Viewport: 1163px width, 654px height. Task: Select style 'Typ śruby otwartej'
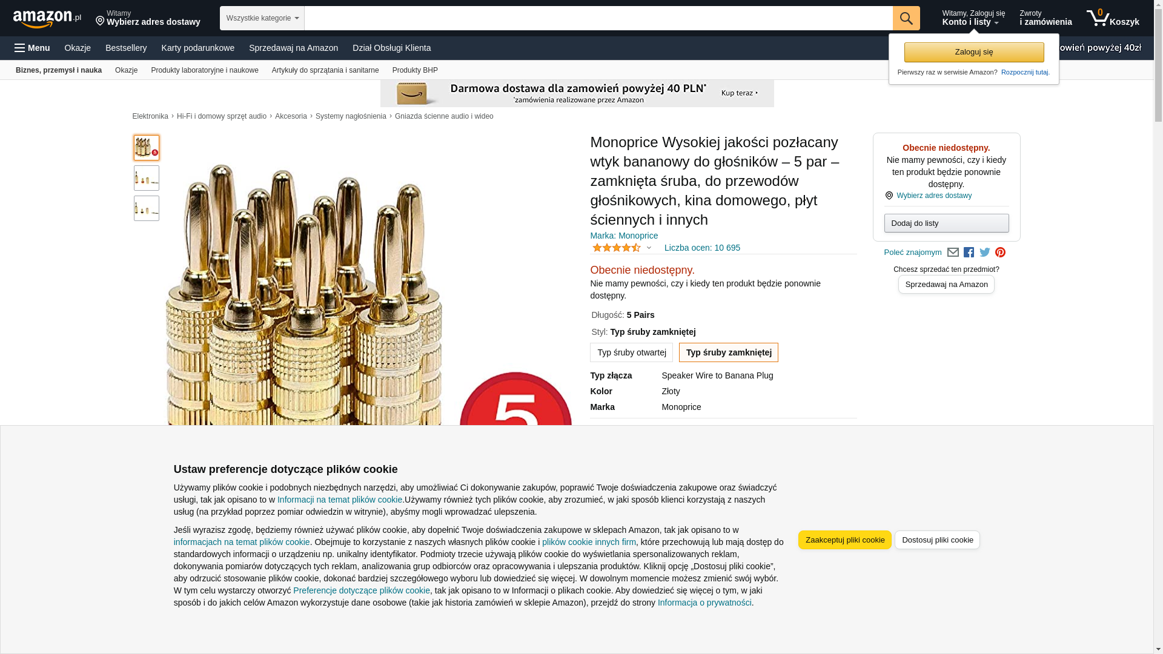coord(631,352)
